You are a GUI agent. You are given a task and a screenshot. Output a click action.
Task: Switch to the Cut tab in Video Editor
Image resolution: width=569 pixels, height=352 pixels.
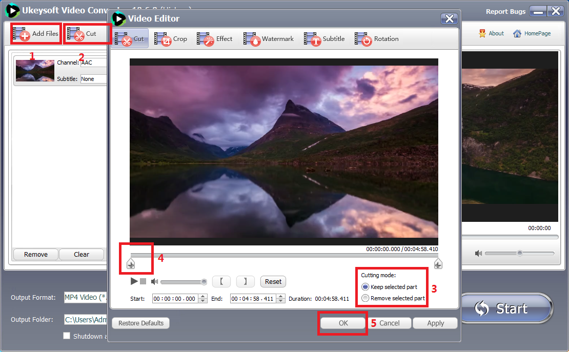coord(131,39)
